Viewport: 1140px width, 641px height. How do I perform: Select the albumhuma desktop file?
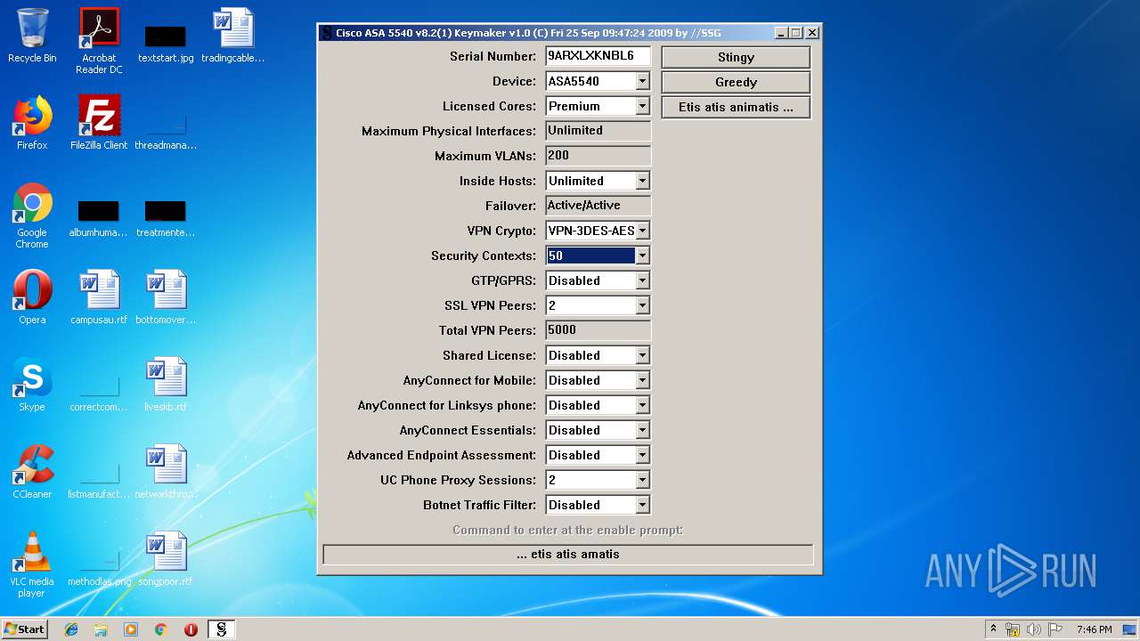[99, 219]
